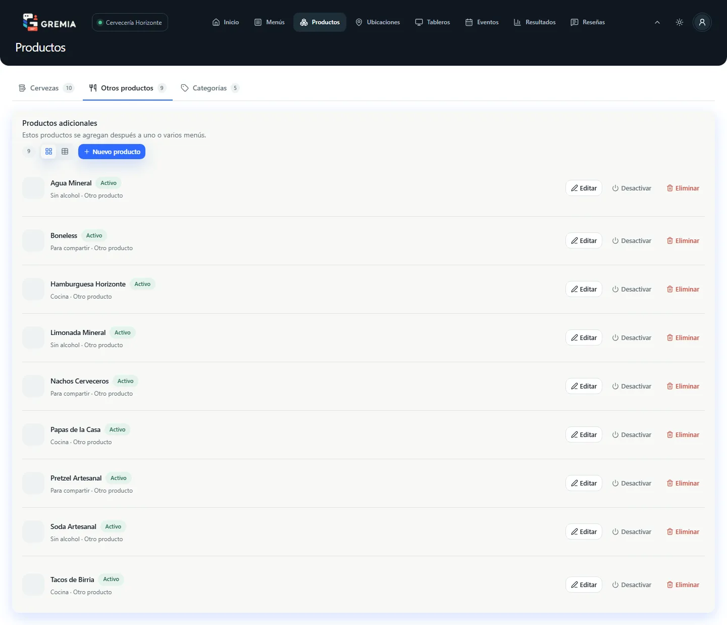
Task: Open the Menús section
Action: (x=270, y=22)
